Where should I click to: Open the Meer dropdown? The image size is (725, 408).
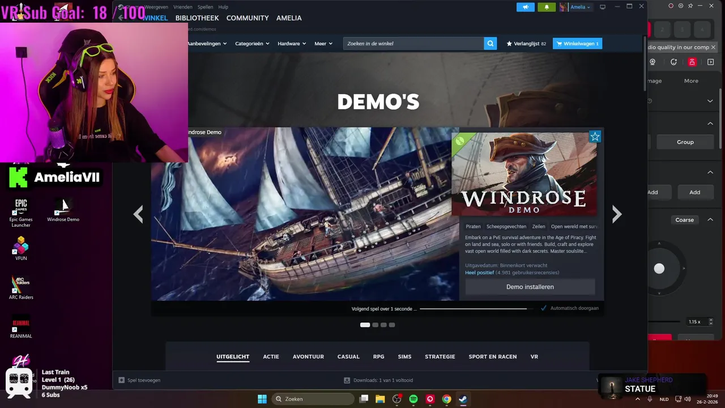[x=323, y=44]
